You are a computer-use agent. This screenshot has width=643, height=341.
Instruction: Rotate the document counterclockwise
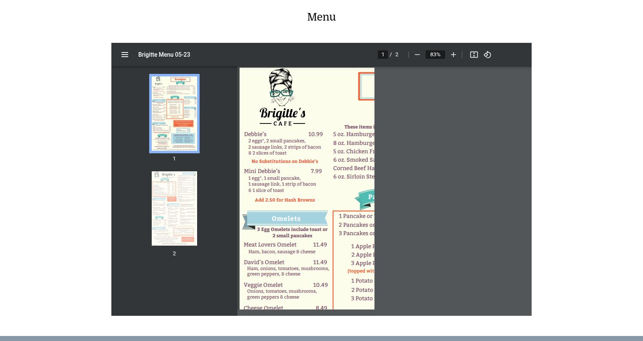pyautogui.click(x=488, y=55)
